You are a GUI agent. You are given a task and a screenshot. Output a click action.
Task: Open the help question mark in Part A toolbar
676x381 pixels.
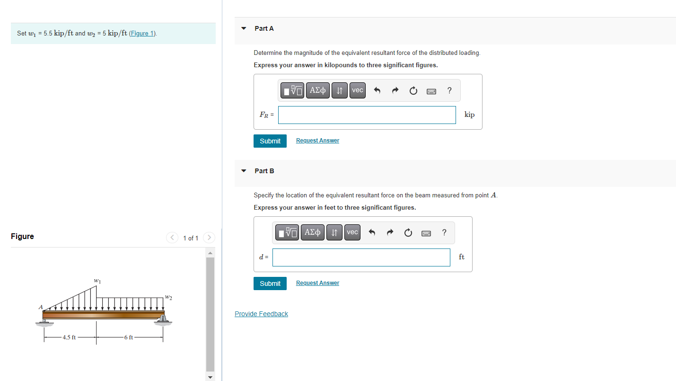[449, 90]
